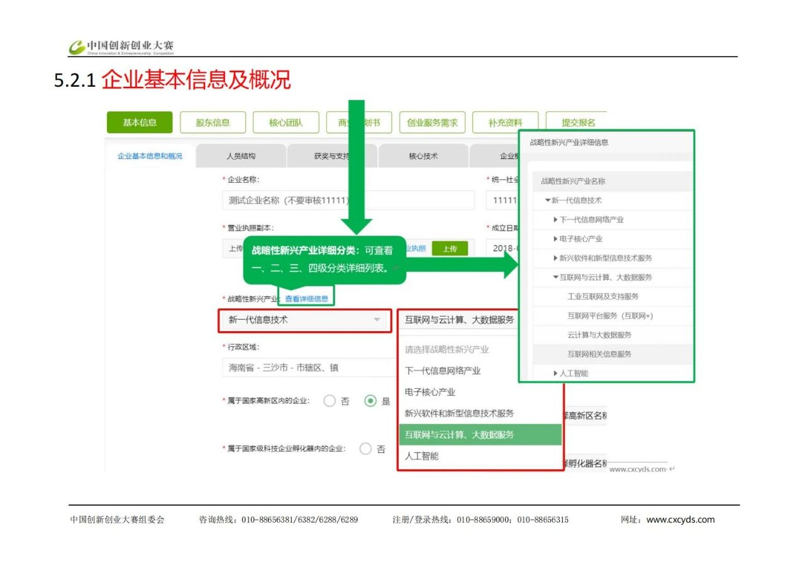Image resolution: width=805 pixels, height=568 pixels.
Task: Go to the 提交报名 step
Action: tap(577, 123)
